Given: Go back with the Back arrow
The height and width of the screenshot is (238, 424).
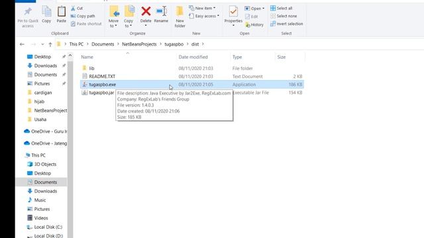Looking at the screenshot, I should [x=22, y=44].
